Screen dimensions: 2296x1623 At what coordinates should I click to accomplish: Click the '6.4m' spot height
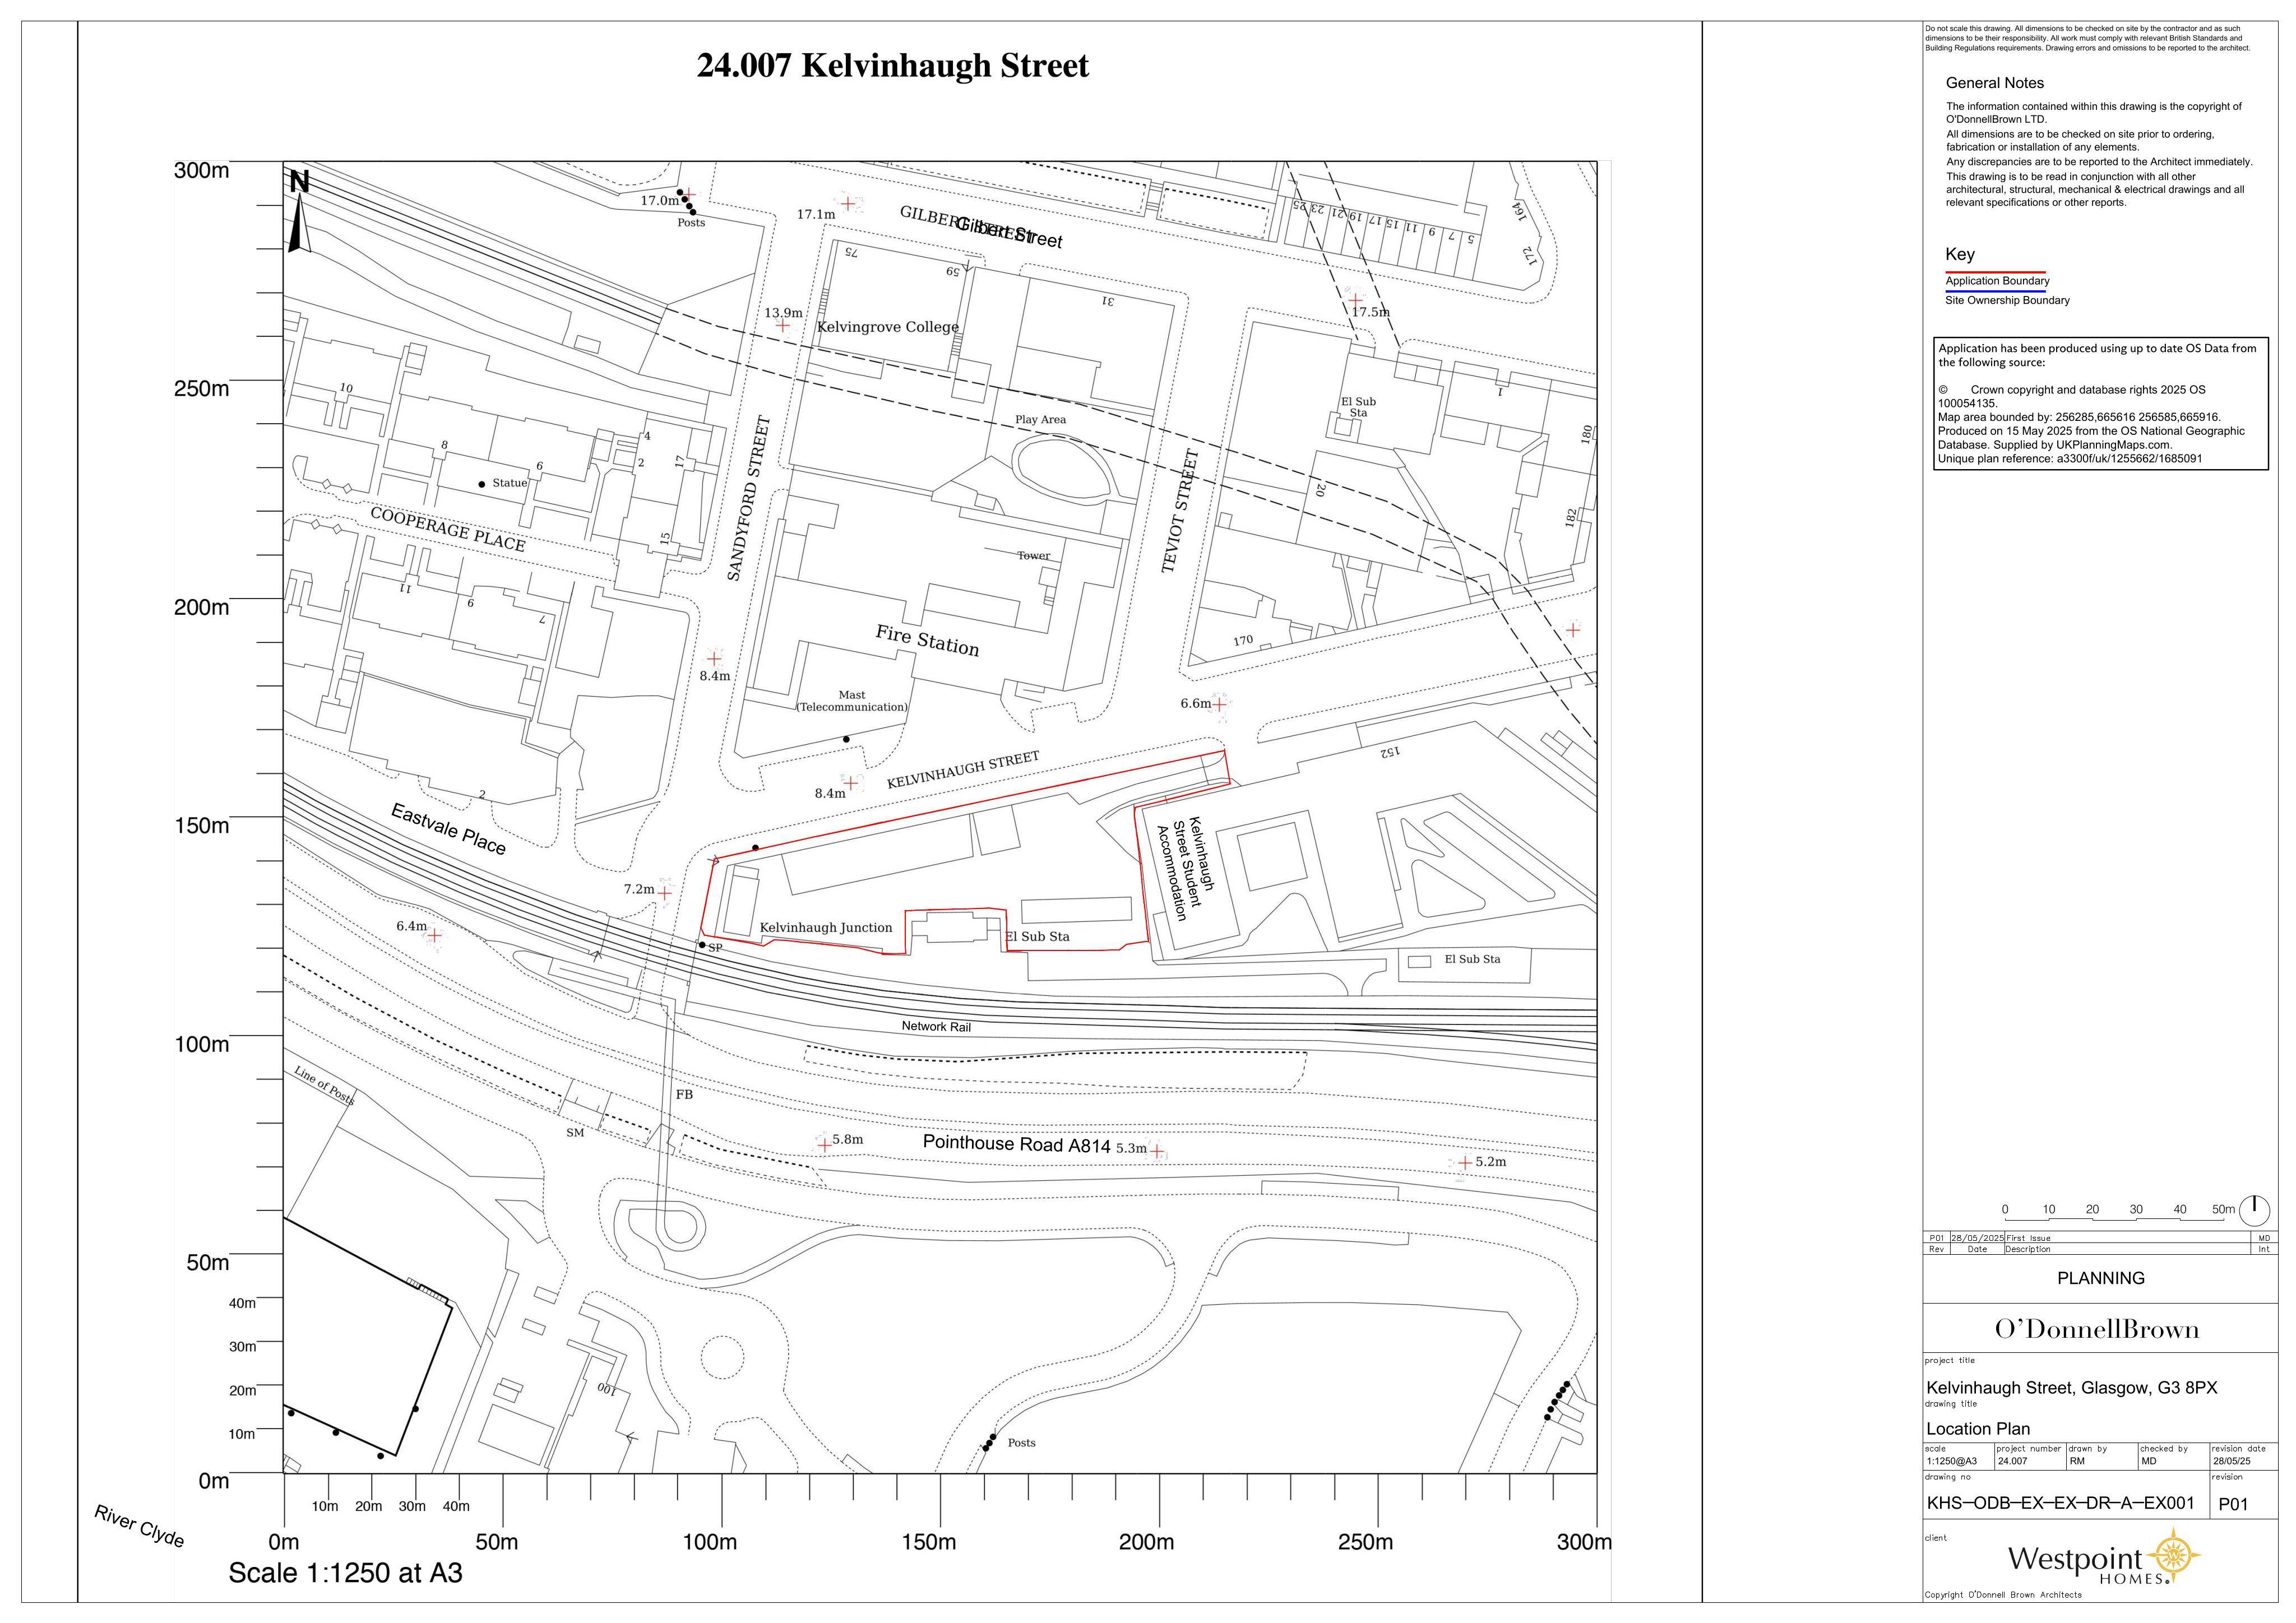411,927
